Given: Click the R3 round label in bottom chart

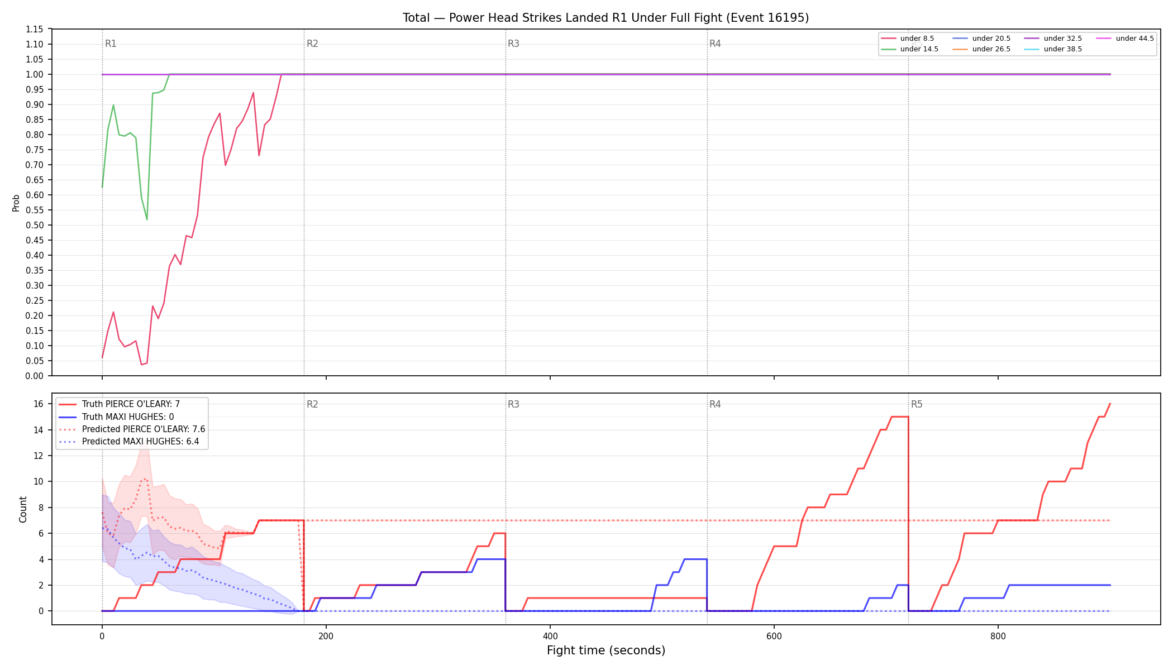Looking at the screenshot, I should (513, 404).
